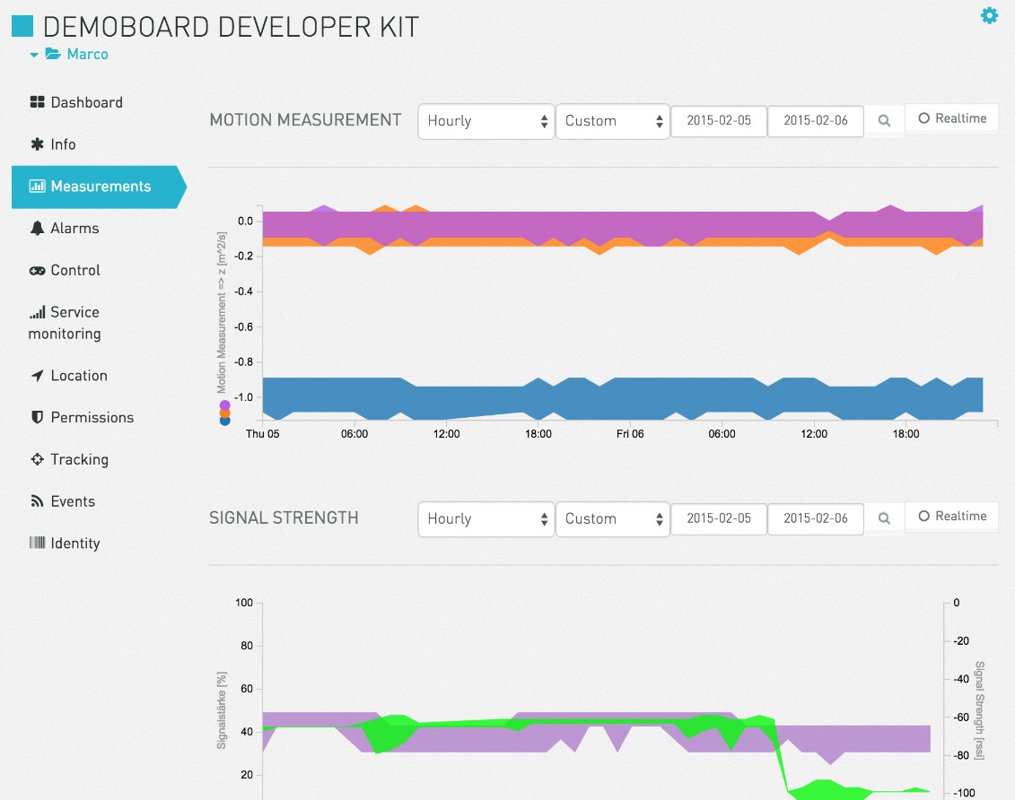Open the Info menu item
Viewport: 1015px width, 800px height.
click(x=63, y=144)
